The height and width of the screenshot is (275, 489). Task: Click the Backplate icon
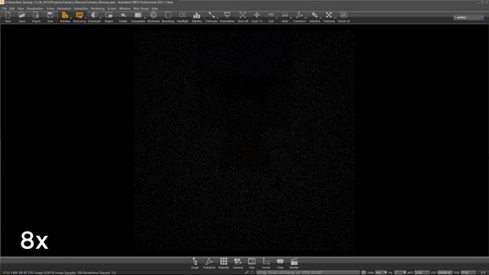point(138,17)
